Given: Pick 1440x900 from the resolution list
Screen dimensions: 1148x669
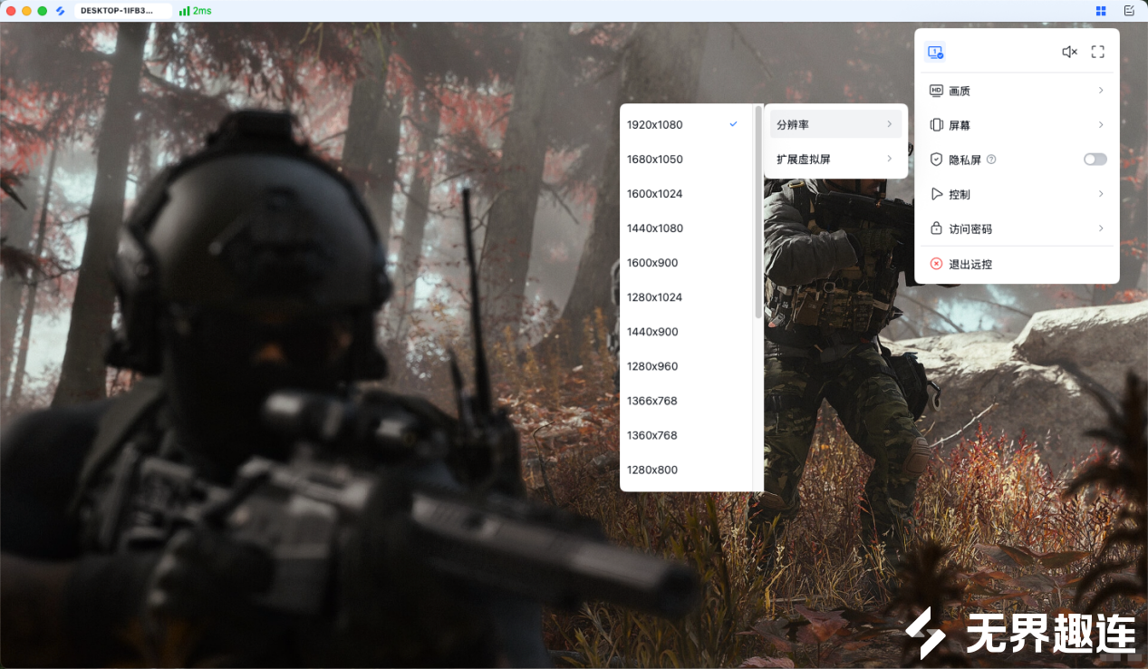Looking at the screenshot, I should coord(686,331).
